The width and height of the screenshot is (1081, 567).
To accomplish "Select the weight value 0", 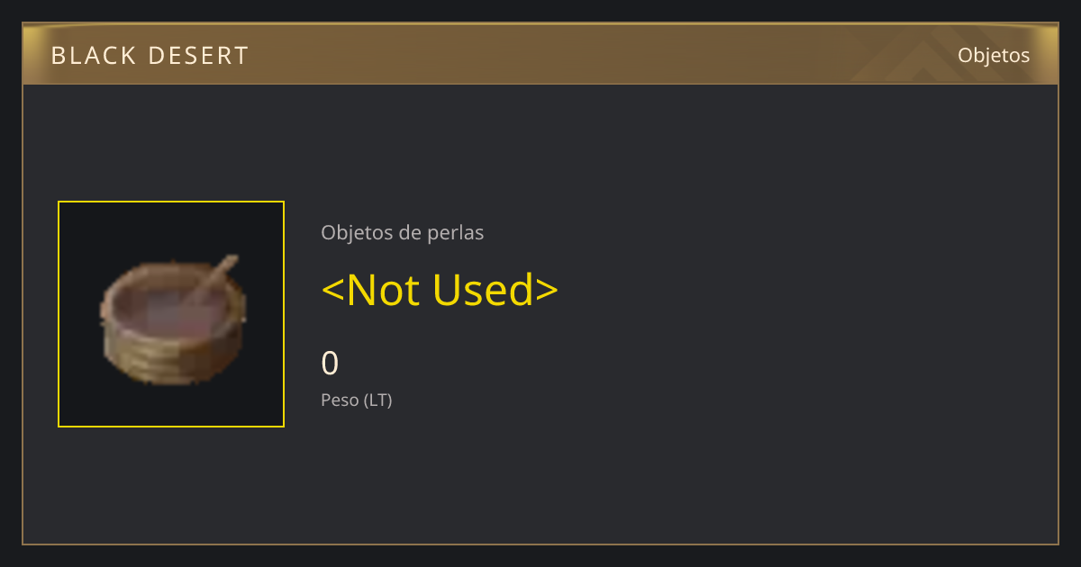I will click(330, 364).
